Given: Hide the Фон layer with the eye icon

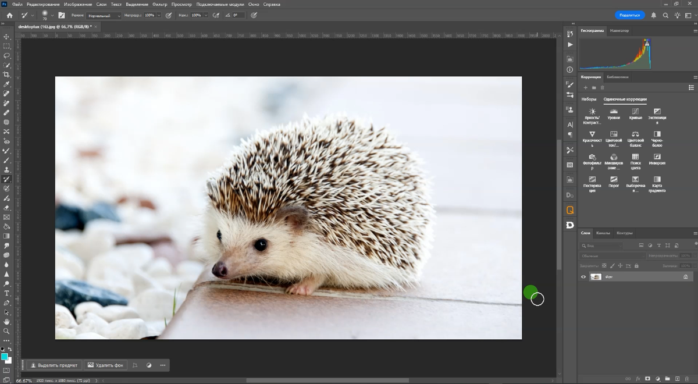Looking at the screenshot, I should pyautogui.click(x=583, y=277).
